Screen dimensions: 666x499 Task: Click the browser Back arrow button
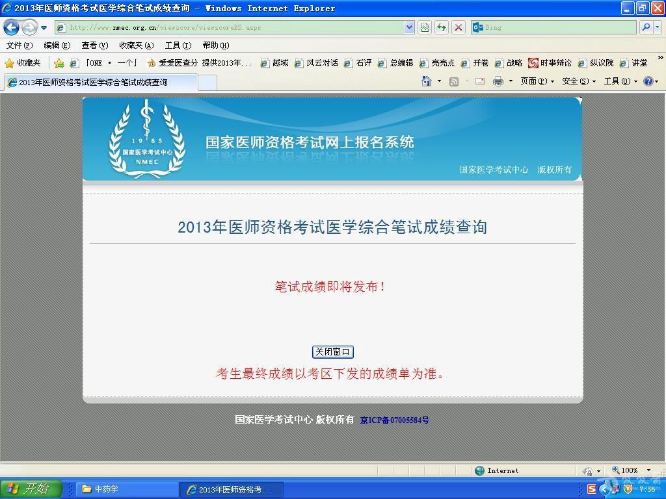(12, 27)
